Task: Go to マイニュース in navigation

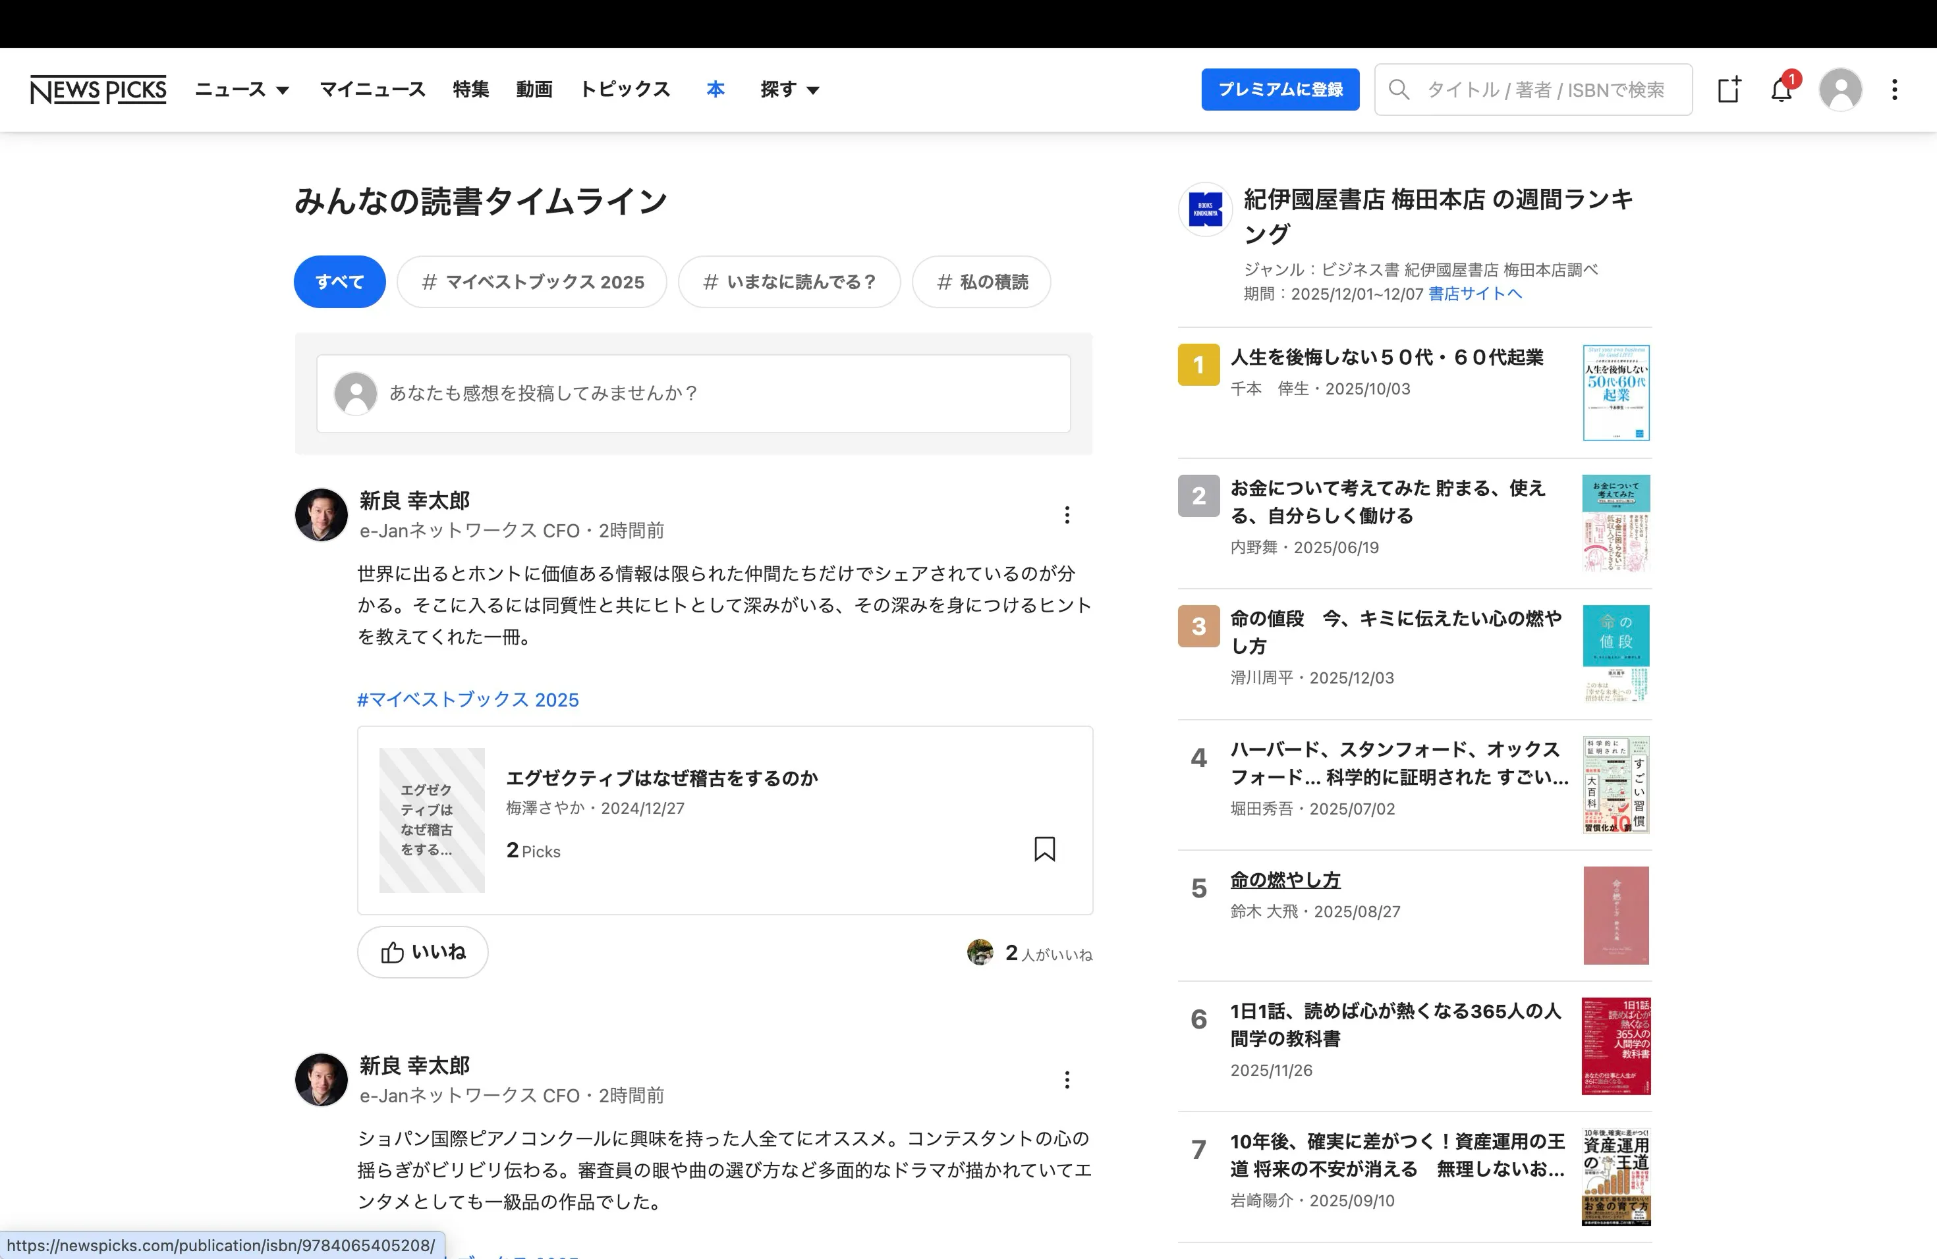Action: (372, 90)
